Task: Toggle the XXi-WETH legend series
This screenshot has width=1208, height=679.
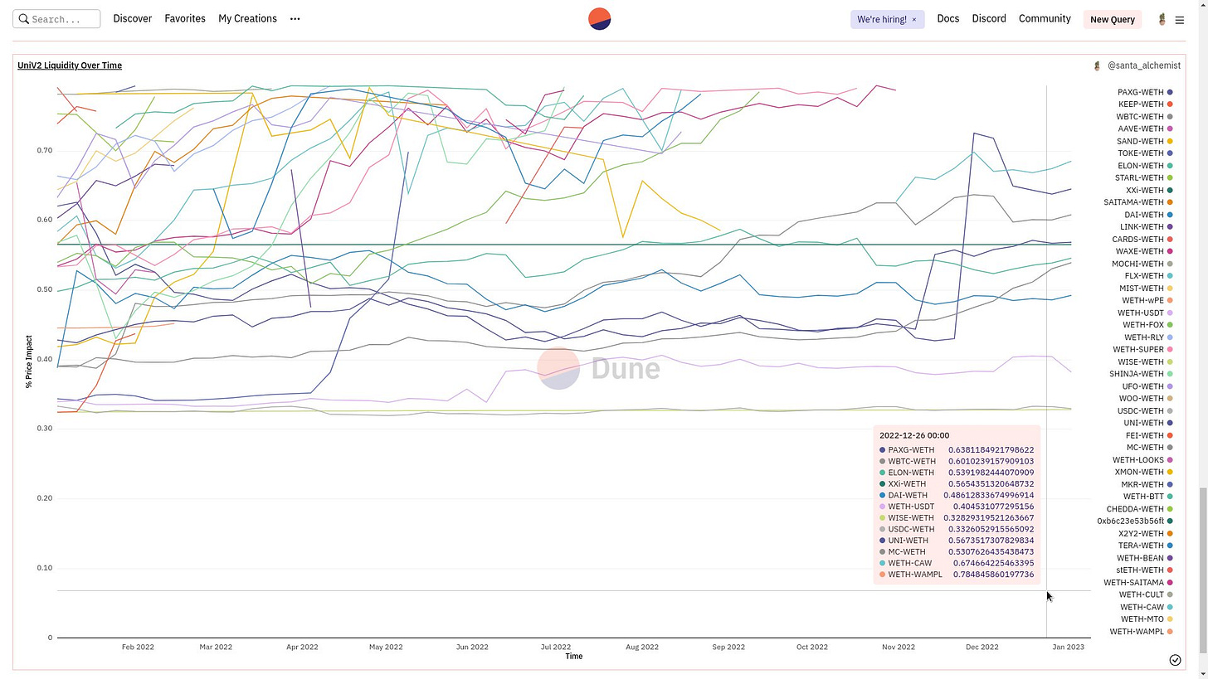Action: point(1149,190)
